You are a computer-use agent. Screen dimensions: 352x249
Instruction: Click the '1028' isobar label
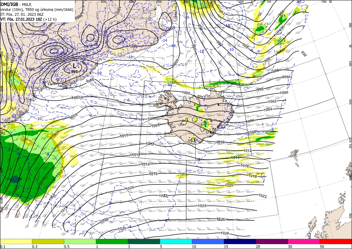point(225,233)
